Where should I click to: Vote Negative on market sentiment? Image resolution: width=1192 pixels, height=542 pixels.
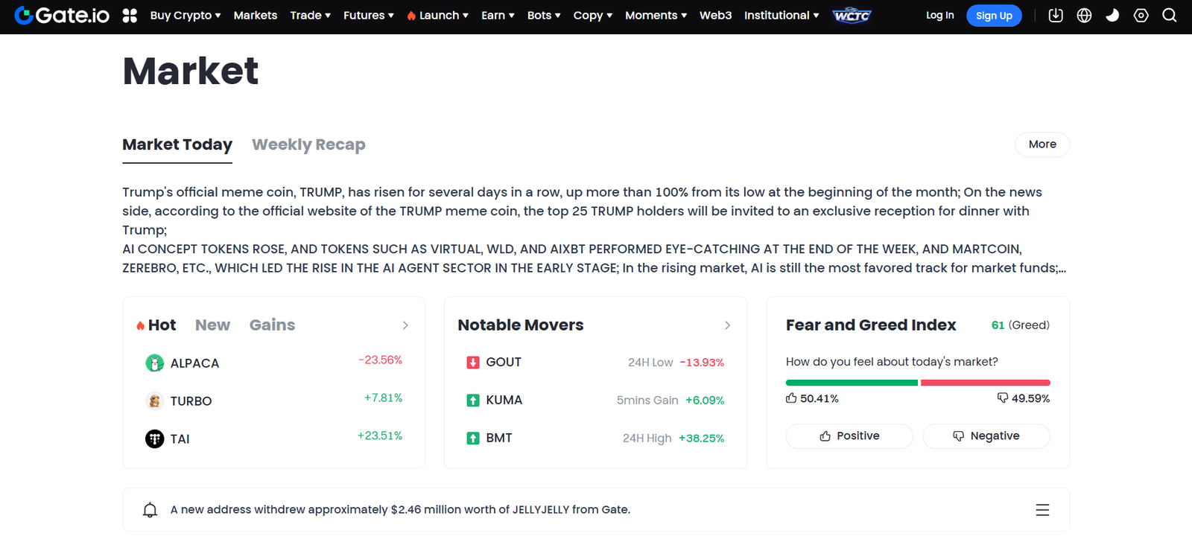click(x=986, y=436)
